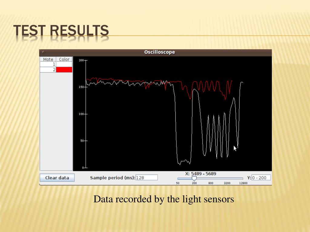
Task: Click the 12800 slider tick label
Action: click(243, 183)
